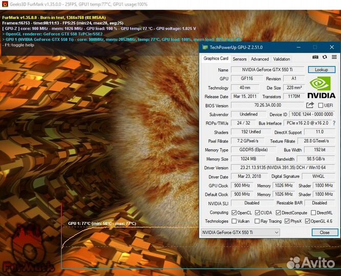Click the BIOS Version field 70.26.3A.00.00

[267, 105]
